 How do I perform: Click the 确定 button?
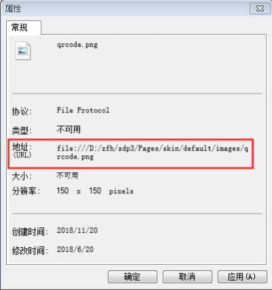tap(133, 276)
